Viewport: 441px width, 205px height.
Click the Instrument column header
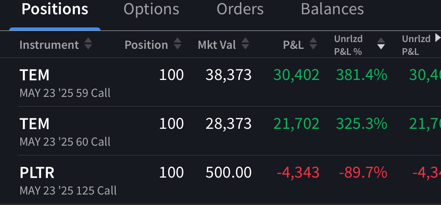click(49, 45)
